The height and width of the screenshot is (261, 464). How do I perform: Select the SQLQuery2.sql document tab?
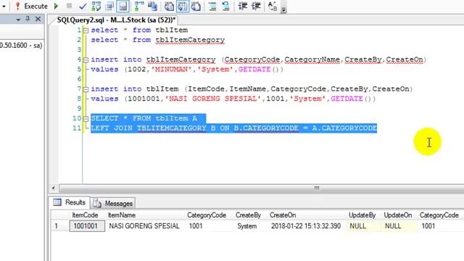[116, 20]
